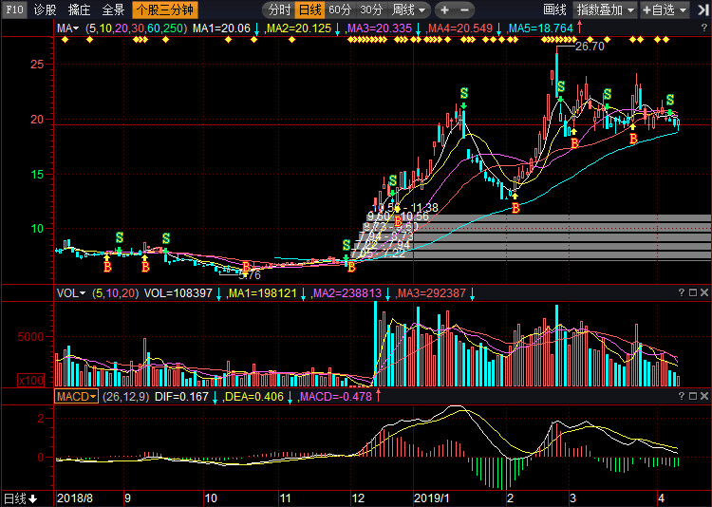Zoom out chart with minus button
Image resolution: width=712 pixels, height=507 pixels.
pos(470,9)
